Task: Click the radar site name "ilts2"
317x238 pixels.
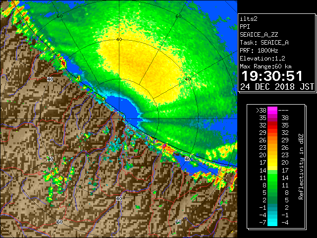Action: [249, 19]
